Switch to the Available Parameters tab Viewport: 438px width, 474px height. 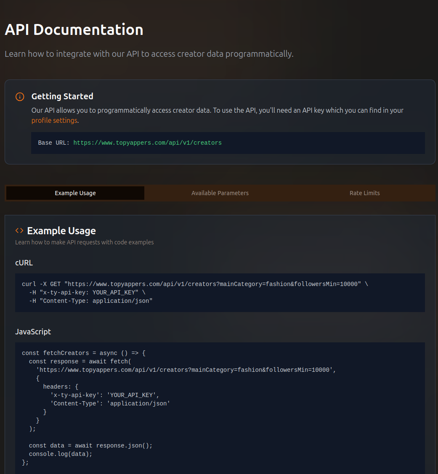pos(220,193)
